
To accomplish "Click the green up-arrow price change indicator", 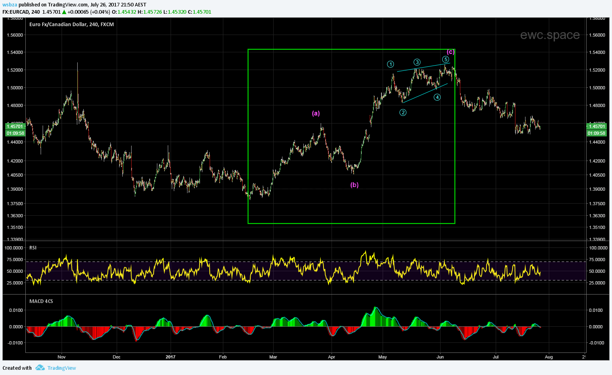I will click(x=64, y=12).
